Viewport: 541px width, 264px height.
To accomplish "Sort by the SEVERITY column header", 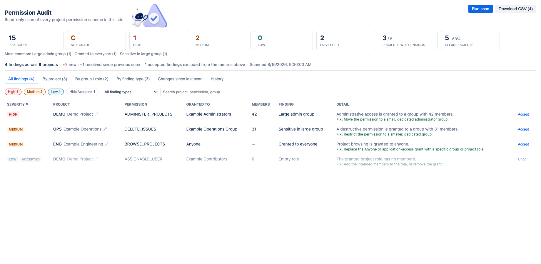I will coord(18,104).
